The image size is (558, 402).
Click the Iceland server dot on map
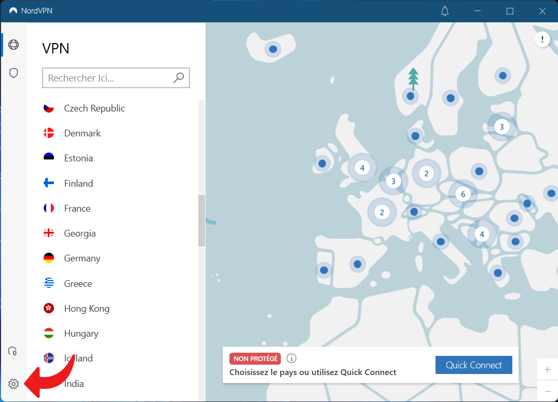[273, 49]
